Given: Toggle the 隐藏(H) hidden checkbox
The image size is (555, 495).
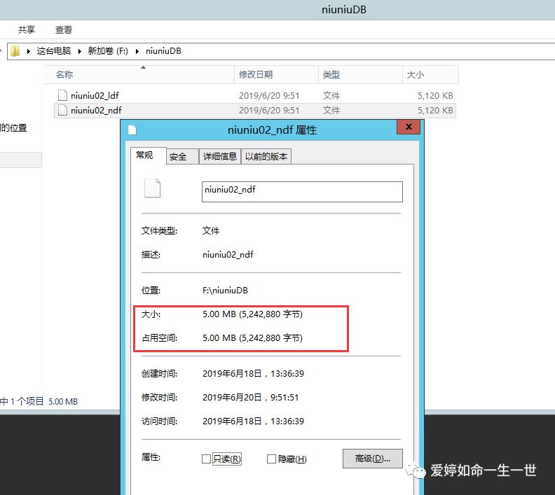Looking at the screenshot, I should pyautogui.click(x=271, y=459).
